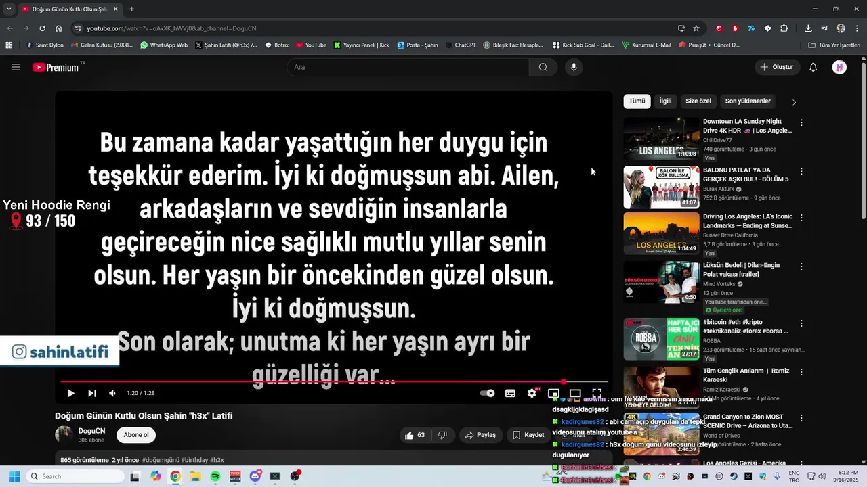This screenshot has width=867, height=487.
Task: Click the youtube.com address bar URL
Action: [x=171, y=28]
